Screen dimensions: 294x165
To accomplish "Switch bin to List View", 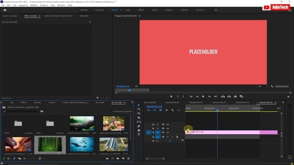I will click(x=9, y=159).
